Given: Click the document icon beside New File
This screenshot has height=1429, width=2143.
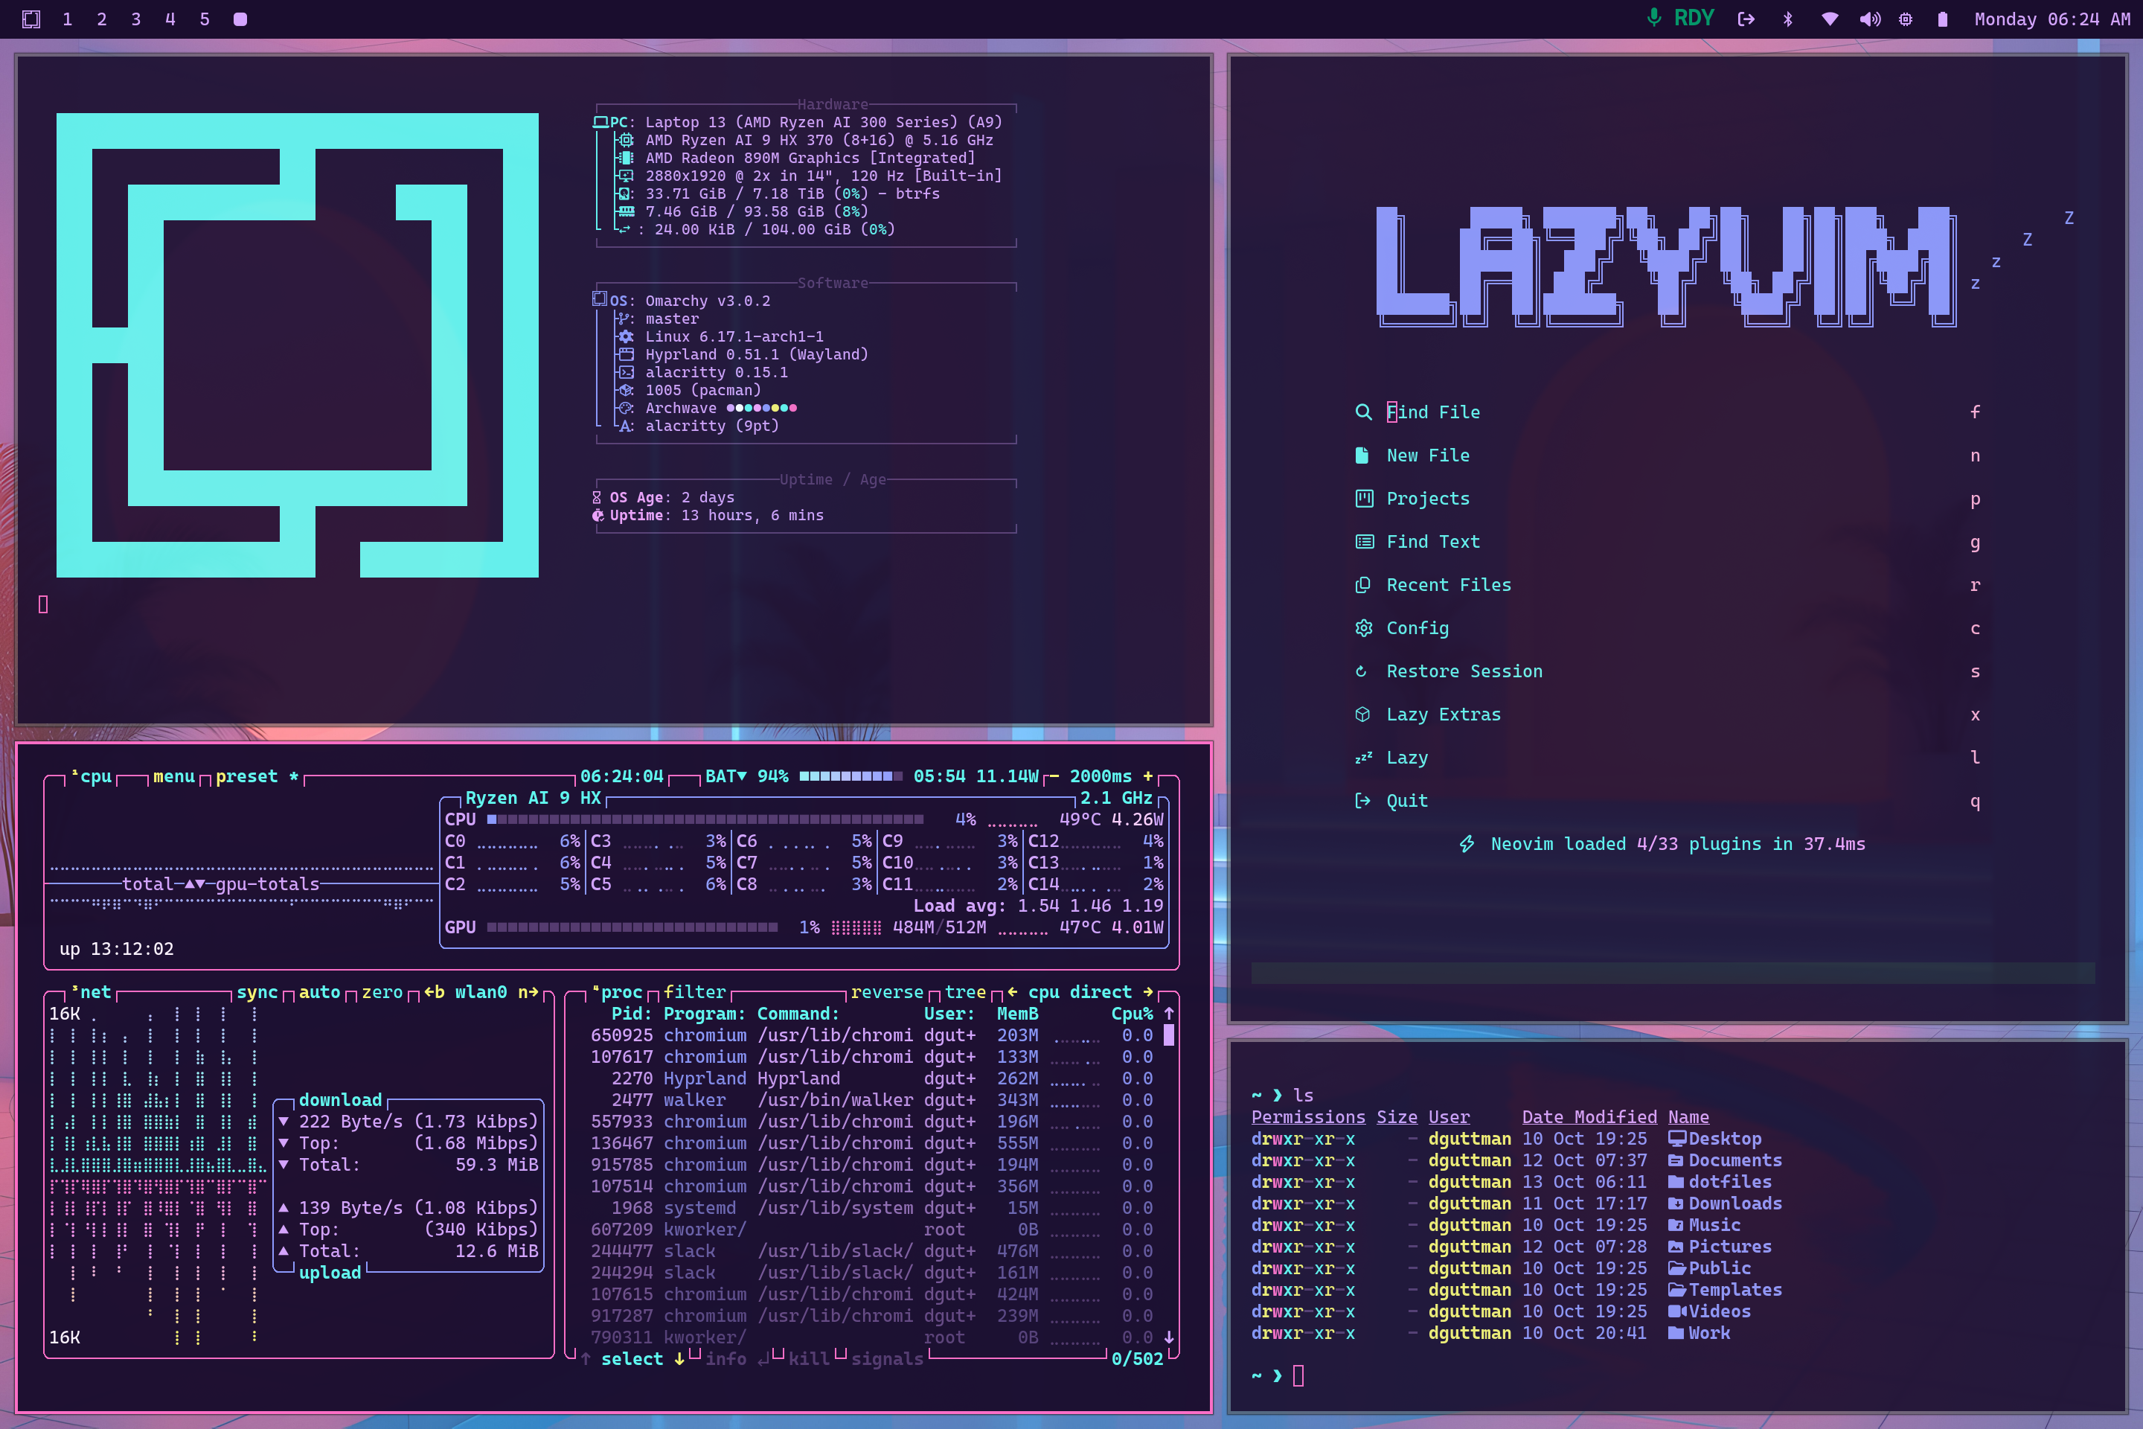Looking at the screenshot, I should click(1362, 455).
